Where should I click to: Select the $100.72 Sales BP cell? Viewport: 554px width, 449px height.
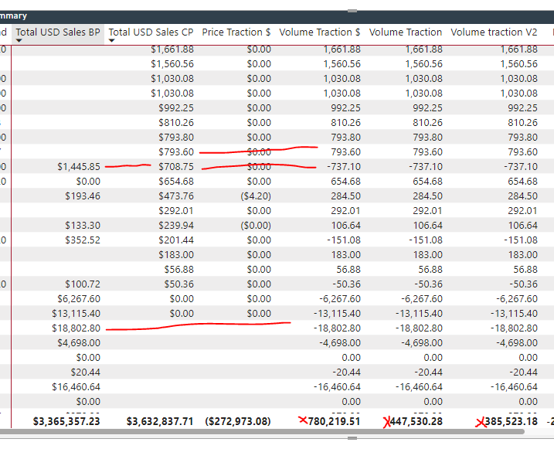[x=83, y=284]
